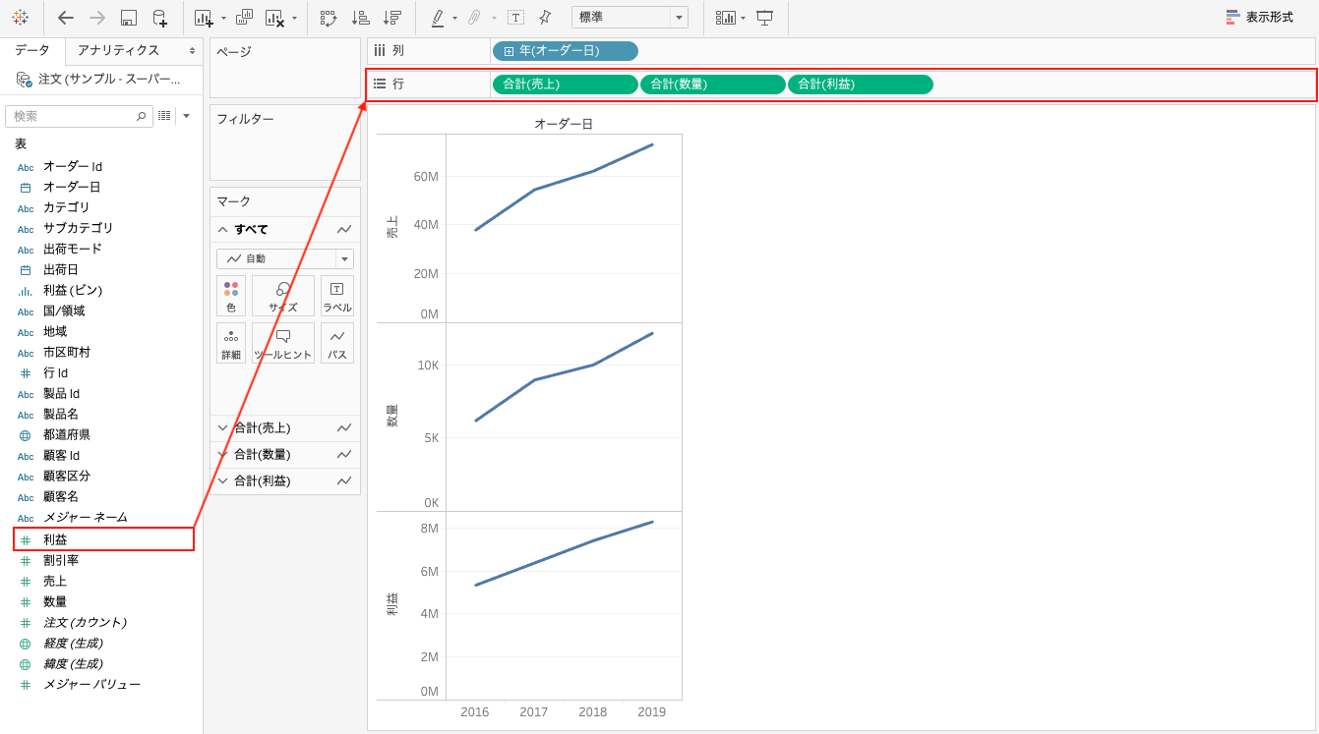Add a new data source
Screen dimensions: 1319x734
point(159,18)
